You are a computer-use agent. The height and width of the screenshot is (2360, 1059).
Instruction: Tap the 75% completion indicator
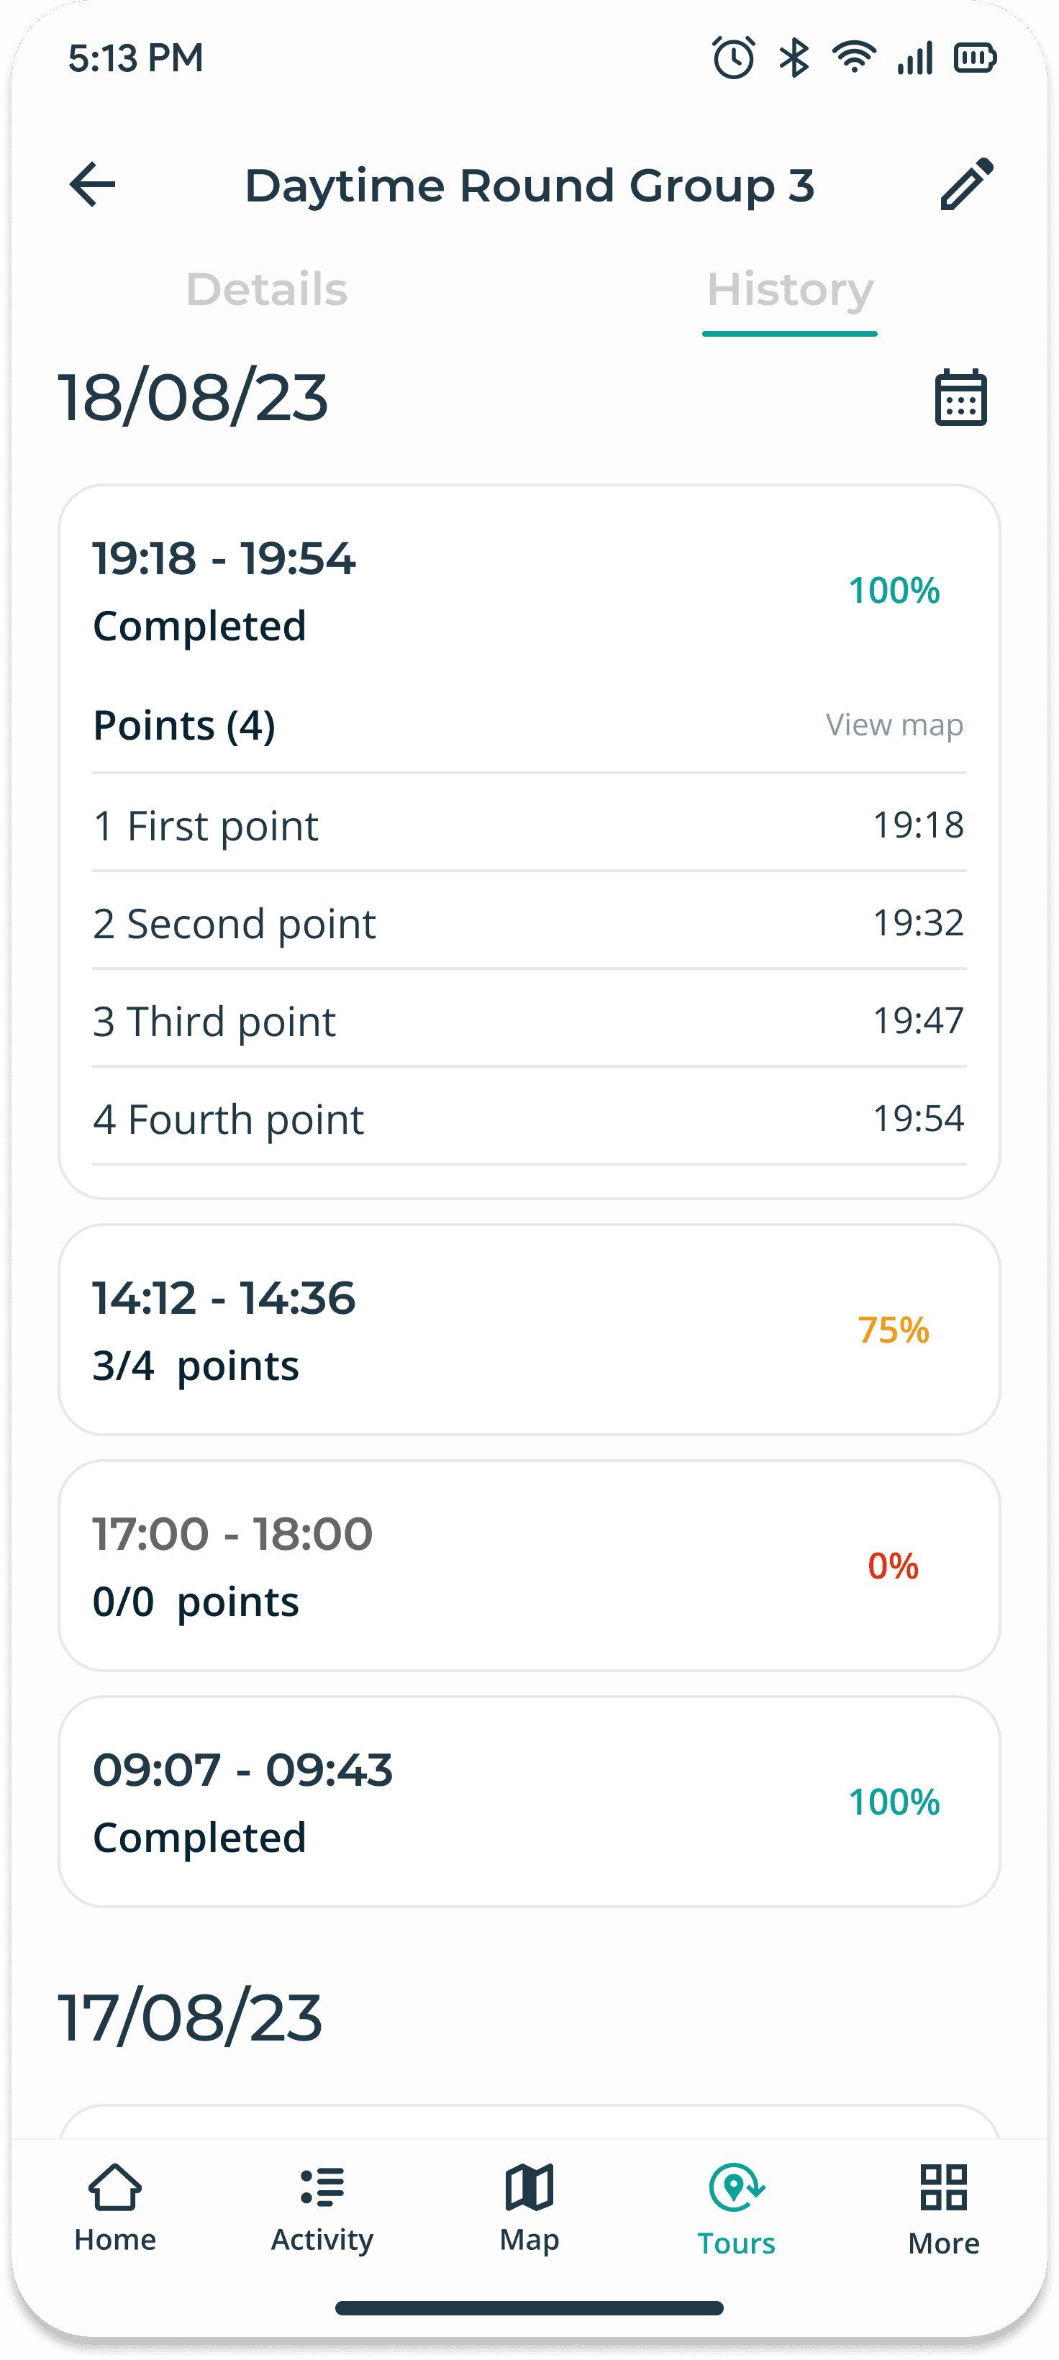click(x=894, y=1330)
